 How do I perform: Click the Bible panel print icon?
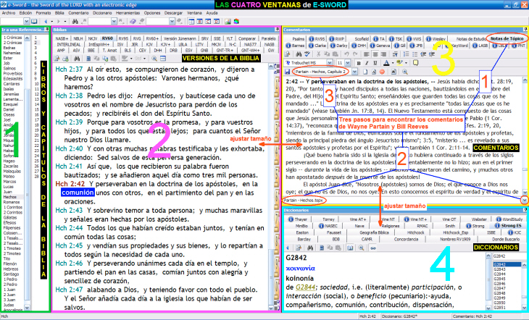click(65, 59)
